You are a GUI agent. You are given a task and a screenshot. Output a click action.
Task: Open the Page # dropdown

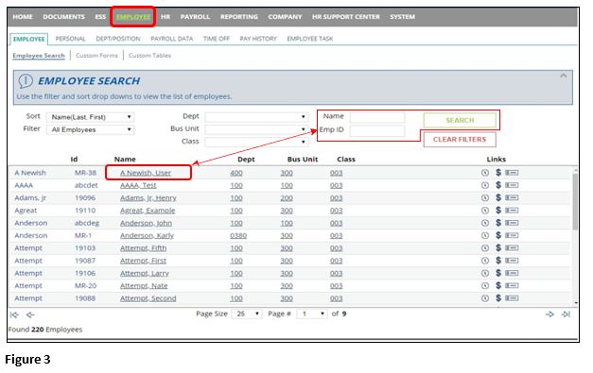pyautogui.click(x=312, y=314)
